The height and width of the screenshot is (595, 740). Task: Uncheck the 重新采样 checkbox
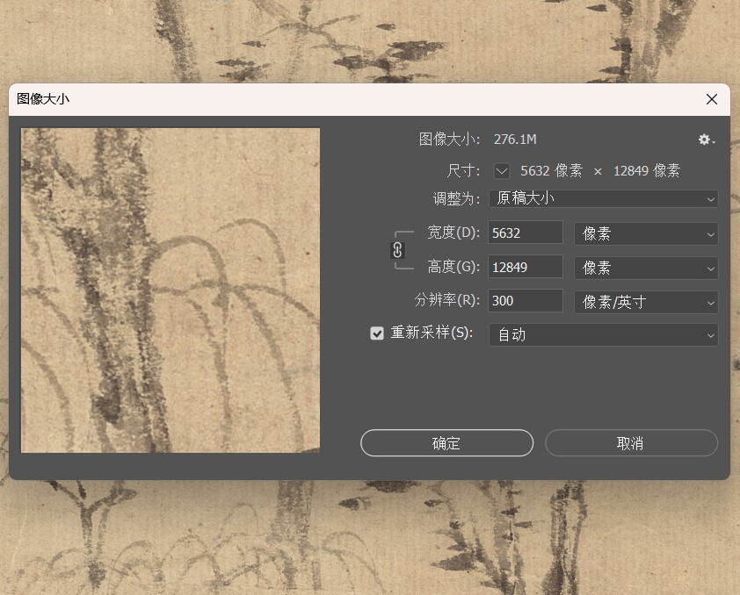377,333
